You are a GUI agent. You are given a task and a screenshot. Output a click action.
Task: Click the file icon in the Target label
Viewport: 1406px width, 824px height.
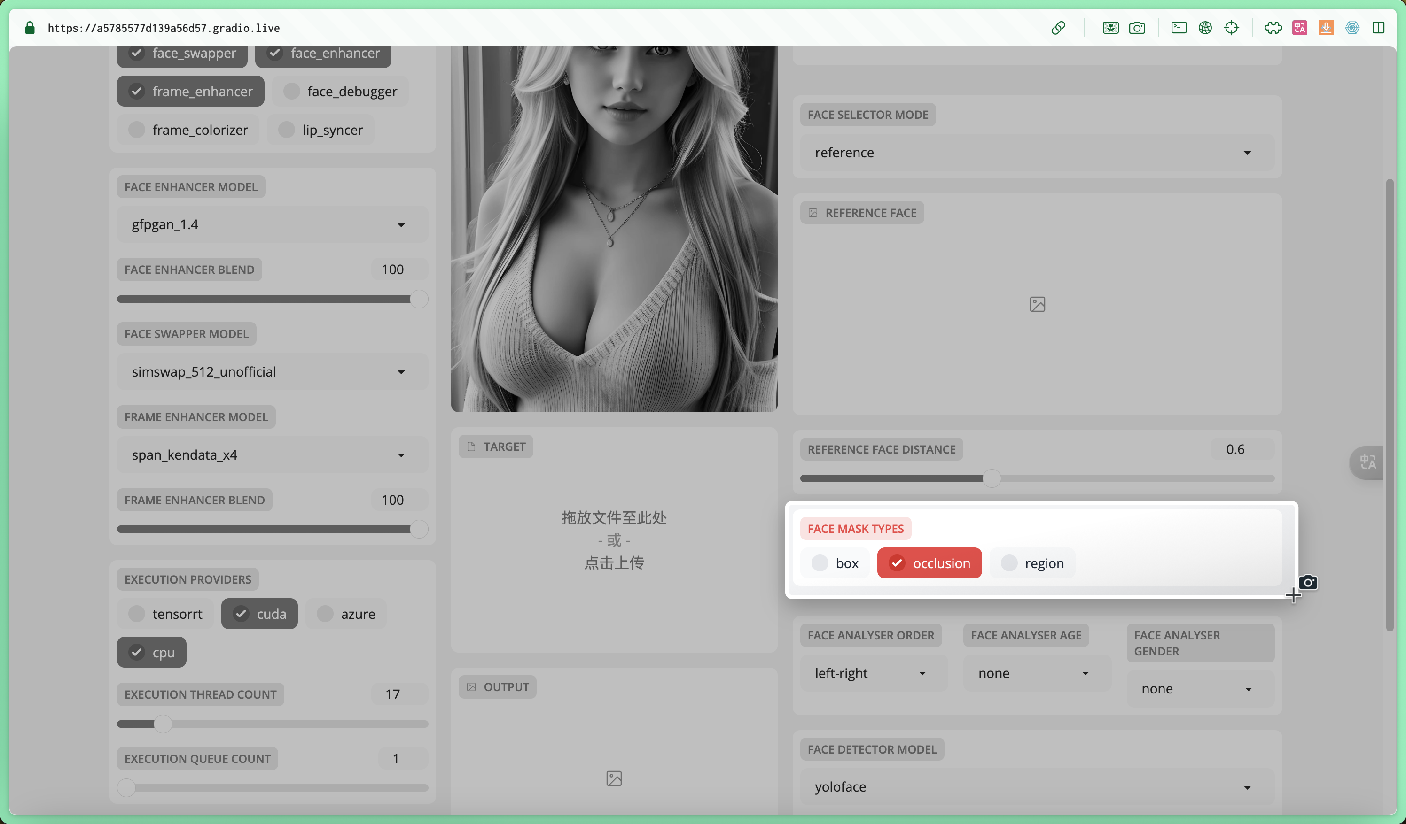(x=471, y=447)
